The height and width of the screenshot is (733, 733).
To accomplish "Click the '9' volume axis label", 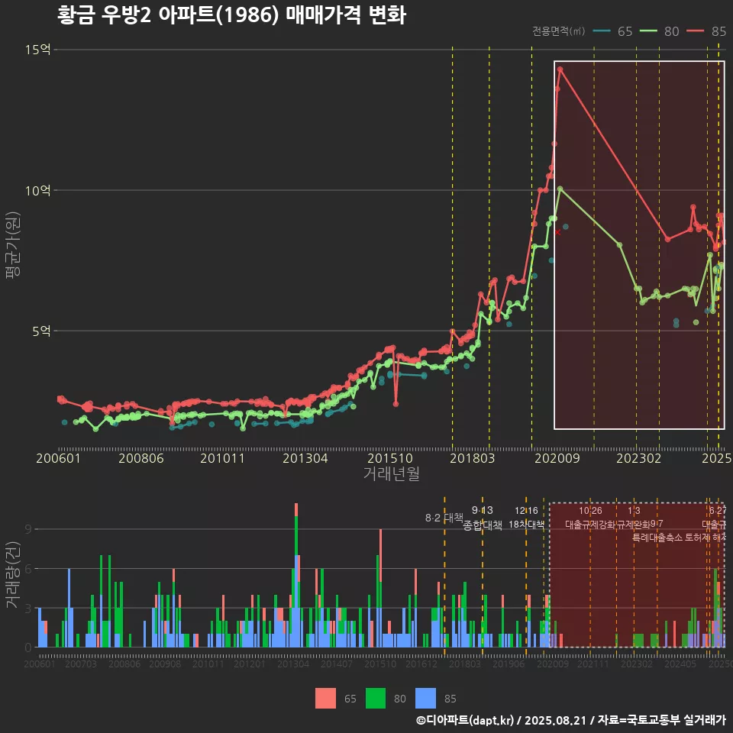I will [x=28, y=529].
